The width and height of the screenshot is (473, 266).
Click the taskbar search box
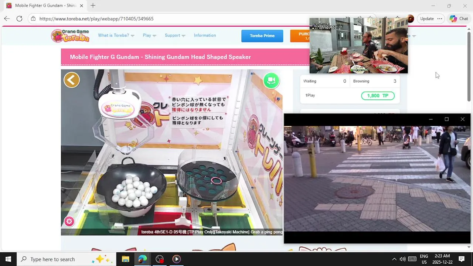pos(67,259)
